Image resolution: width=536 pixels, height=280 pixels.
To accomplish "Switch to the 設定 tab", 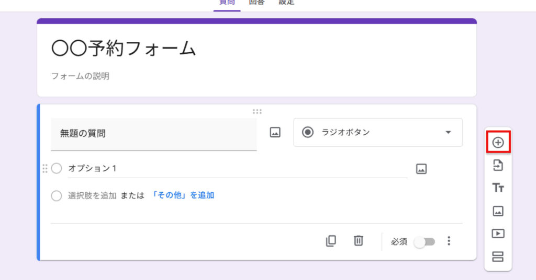I will pos(286,3).
